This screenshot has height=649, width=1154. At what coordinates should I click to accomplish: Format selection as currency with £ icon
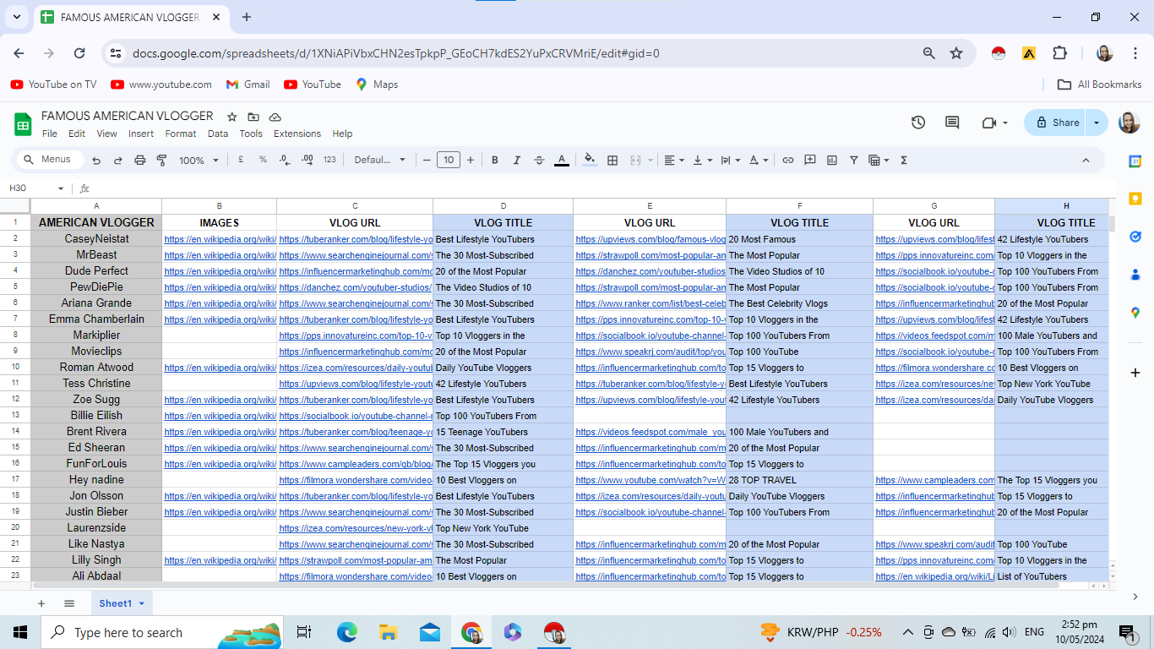pos(241,160)
